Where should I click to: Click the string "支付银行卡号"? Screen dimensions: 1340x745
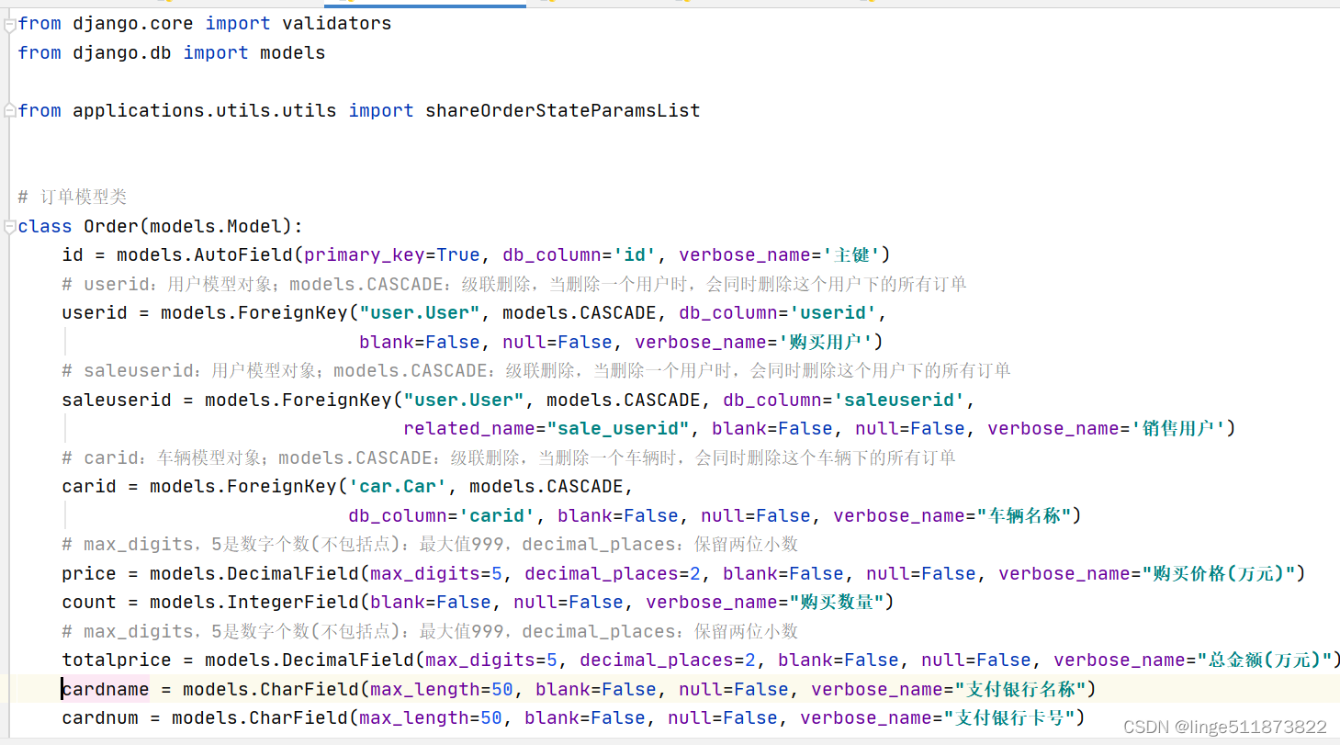pyautogui.click(x=1009, y=718)
